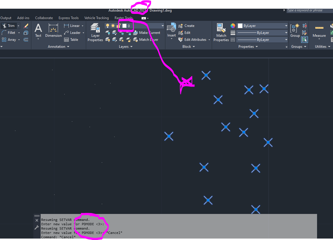Image resolution: width=333 pixels, height=240 pixels.
Task: Open the object color ByLayer dropdown
Action: [286, 25]
